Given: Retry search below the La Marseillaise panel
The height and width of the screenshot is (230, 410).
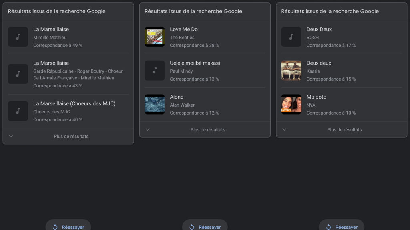Looking at the screenshot, I should pos(68,226).
